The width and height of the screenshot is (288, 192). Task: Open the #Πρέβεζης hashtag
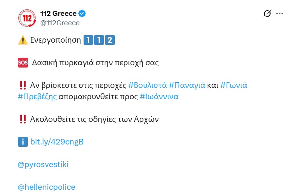[37, 97]
